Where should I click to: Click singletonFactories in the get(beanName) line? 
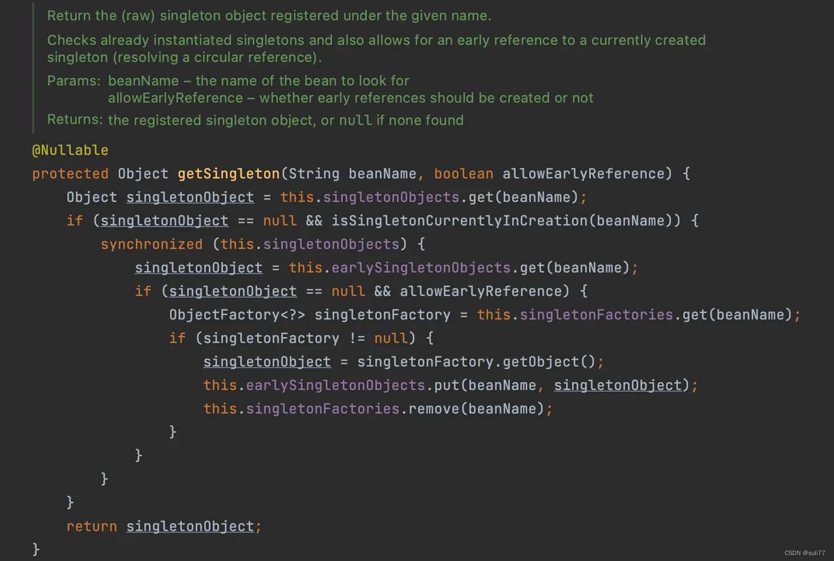click(x=596, y=315)
